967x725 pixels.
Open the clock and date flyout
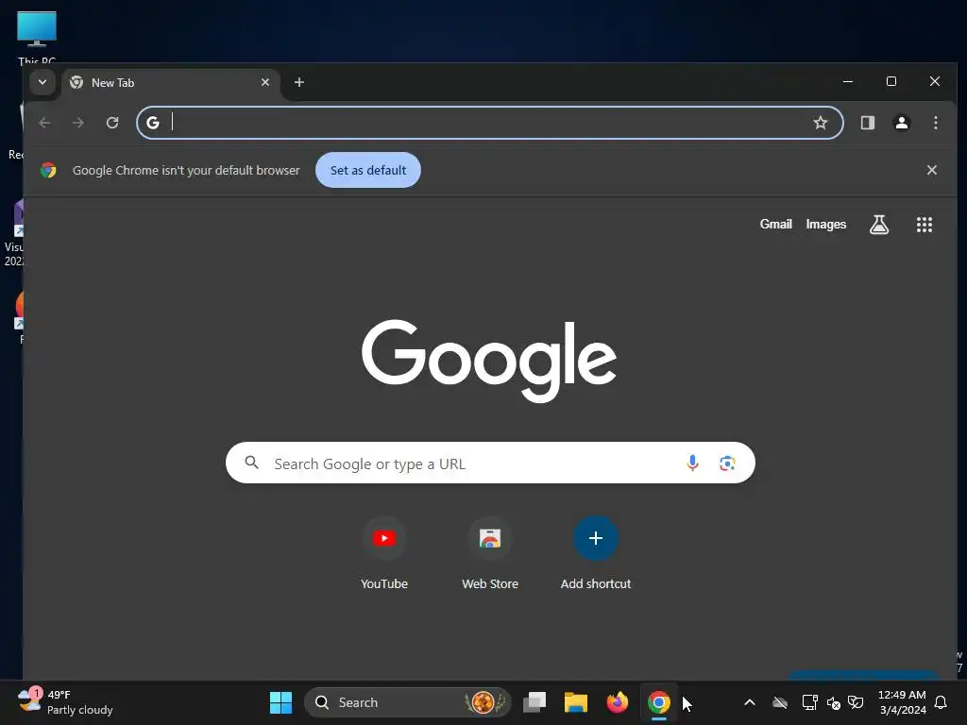(902, 702)
